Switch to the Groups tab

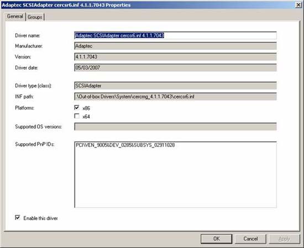point(35,17)
